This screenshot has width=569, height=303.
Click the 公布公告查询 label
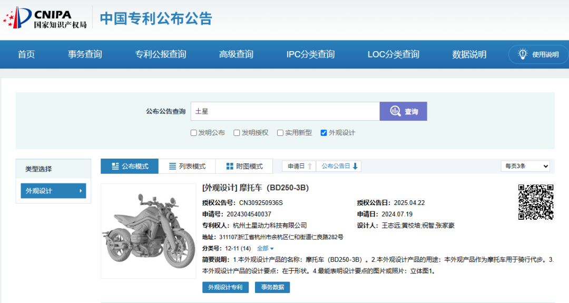(x=166, y=111)
